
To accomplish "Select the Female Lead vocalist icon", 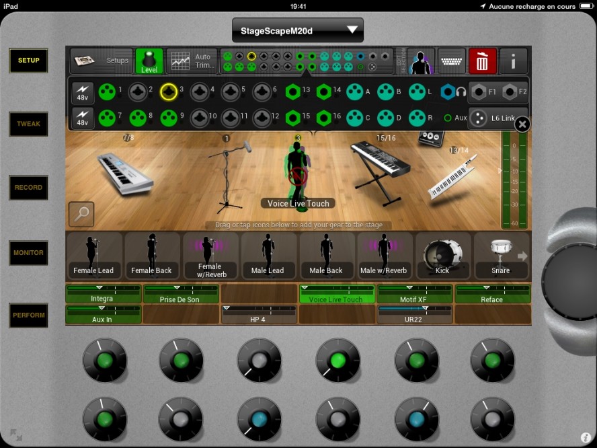I will [x=93, y=256].
